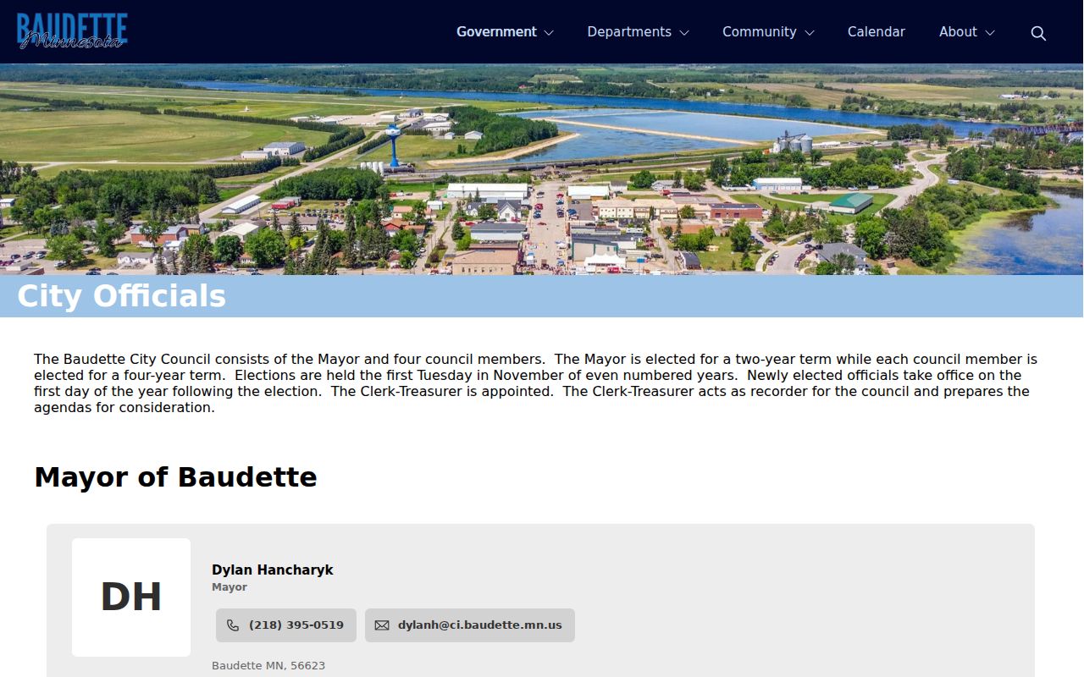Click the Mayor title under Dylan Hancharyk
The width and height of the screenshot is (1084, 677).
(230, 587)
